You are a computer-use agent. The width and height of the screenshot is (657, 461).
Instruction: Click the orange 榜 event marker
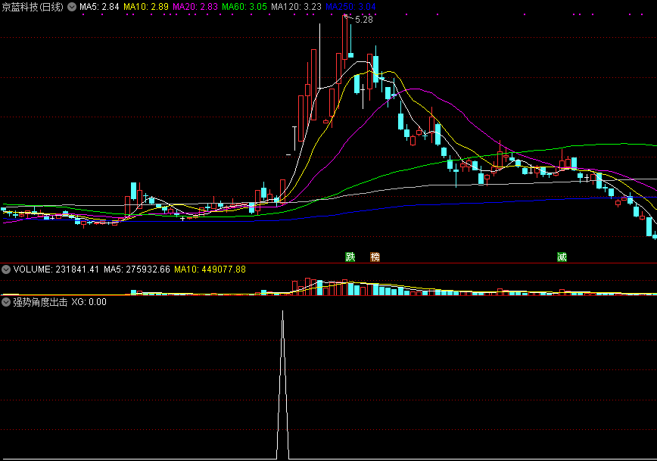pyautogui.click(x=375, y=257)
